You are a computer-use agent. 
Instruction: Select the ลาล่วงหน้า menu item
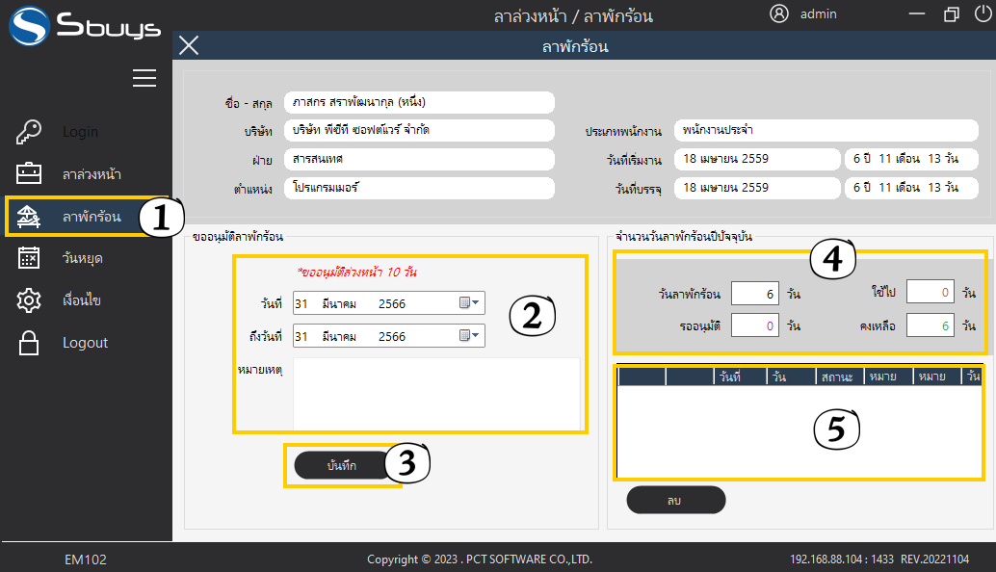(x=92, y=174)
